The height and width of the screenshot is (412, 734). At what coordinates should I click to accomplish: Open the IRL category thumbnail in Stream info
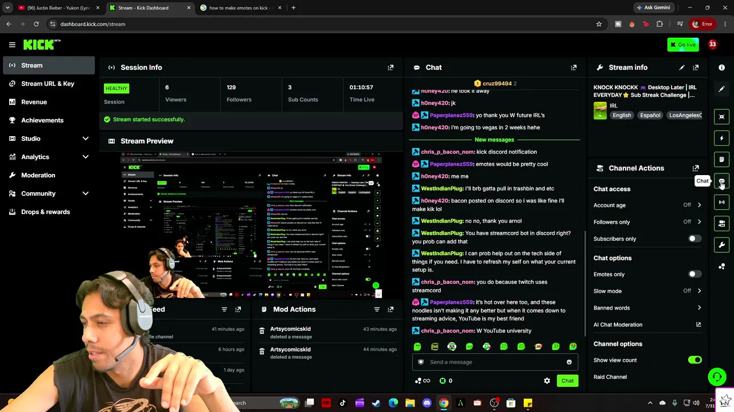click(600, 111)
